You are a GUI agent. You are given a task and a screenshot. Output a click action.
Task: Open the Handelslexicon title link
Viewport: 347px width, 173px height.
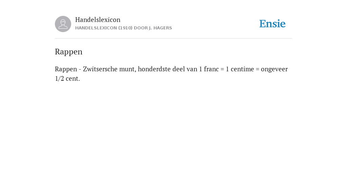[x=98, y=20]
